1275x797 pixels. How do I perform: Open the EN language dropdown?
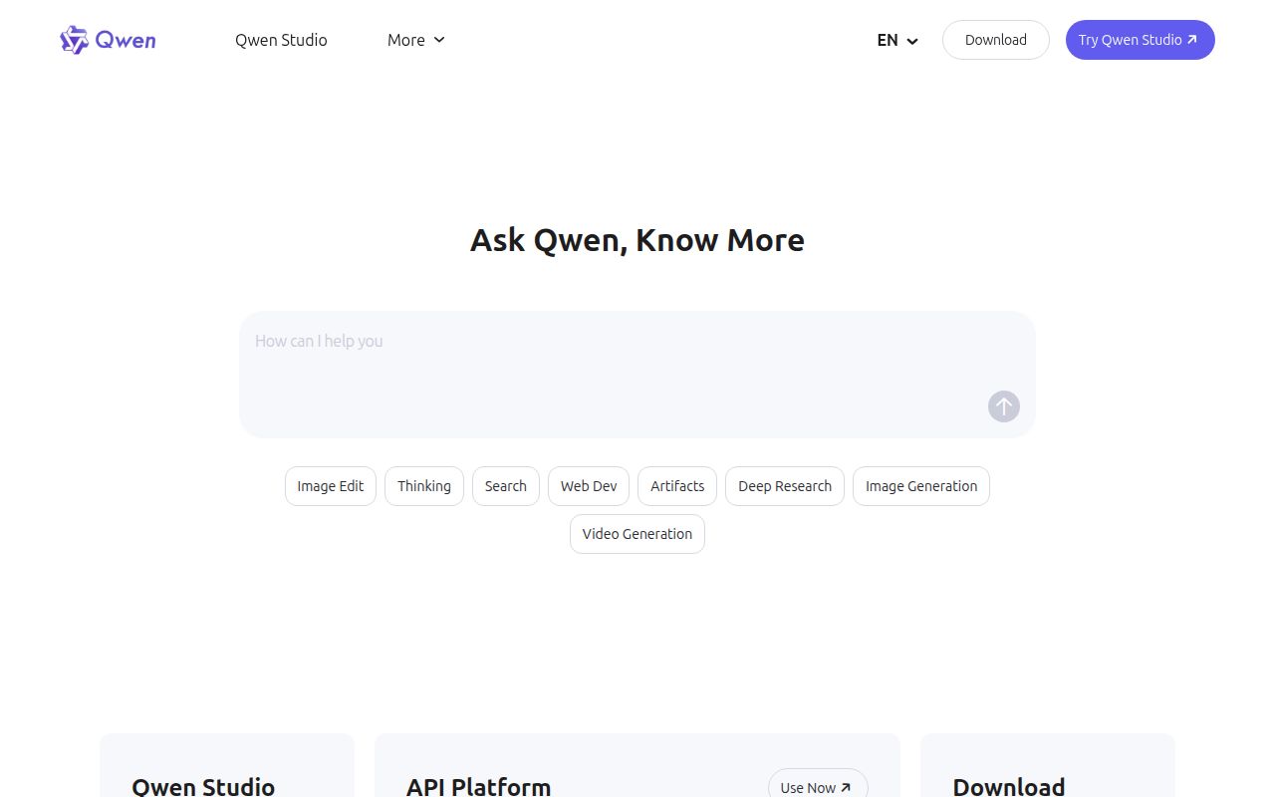pos(897,40)
